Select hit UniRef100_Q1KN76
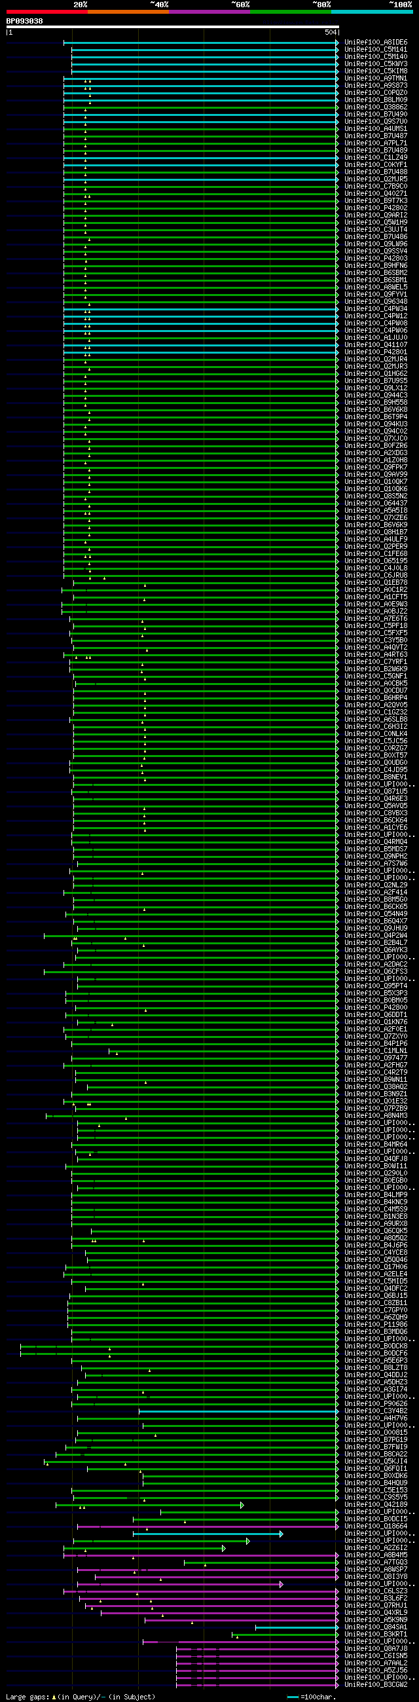419x1702 pixels. click(x=376, y=1022)
